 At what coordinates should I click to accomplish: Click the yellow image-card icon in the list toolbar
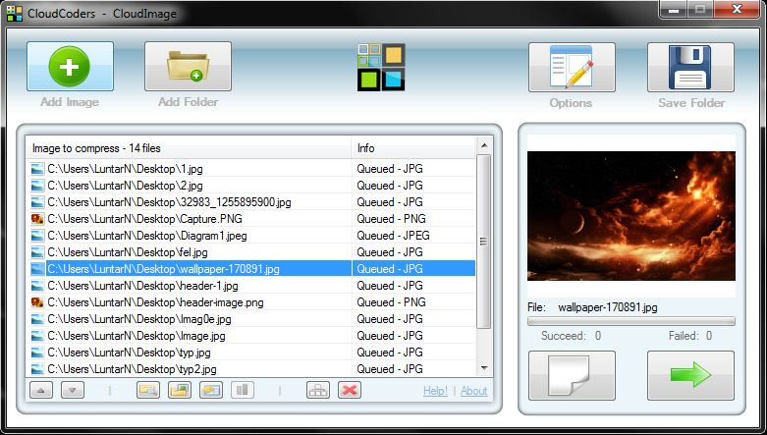pos(148,390)
